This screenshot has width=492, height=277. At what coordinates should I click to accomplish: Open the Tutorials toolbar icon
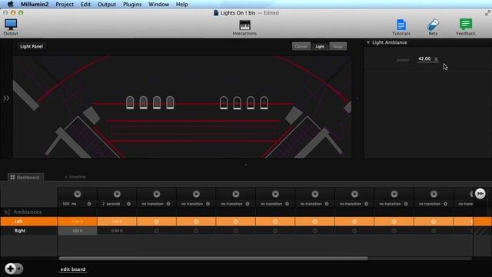click(x=401, y=25)
